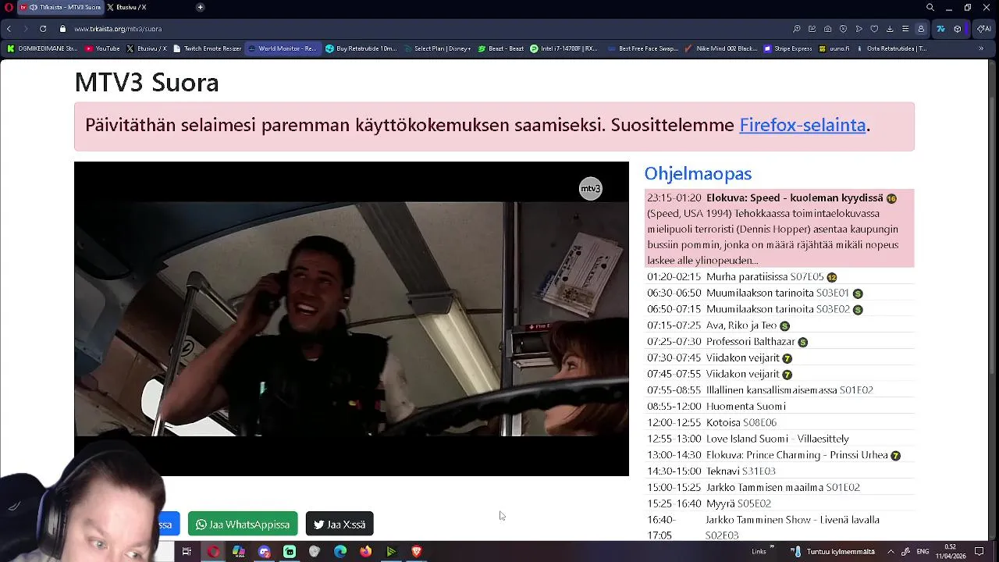The width and height of the screenshot is (999, 562).
Task: Show hidden system tray icons chevron
Action: [x=891, y=552]
